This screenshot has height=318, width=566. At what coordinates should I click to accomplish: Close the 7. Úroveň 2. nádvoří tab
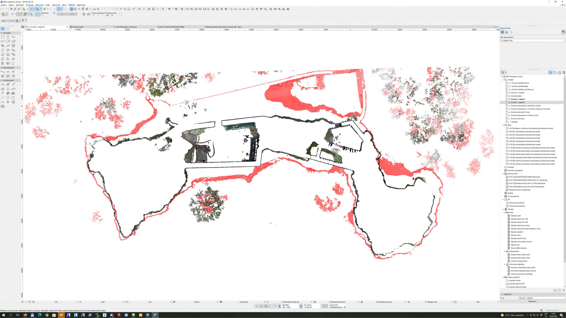[67, 27]
